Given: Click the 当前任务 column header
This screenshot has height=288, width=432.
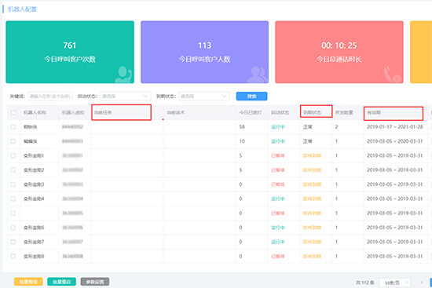Looking at the screenshot, I should coord(103,112).
